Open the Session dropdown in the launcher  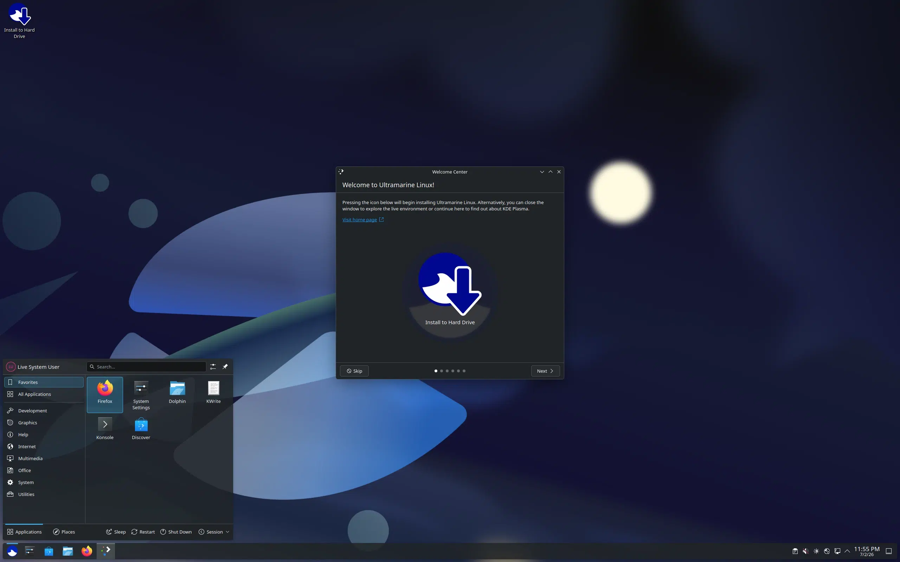(214, 532)
